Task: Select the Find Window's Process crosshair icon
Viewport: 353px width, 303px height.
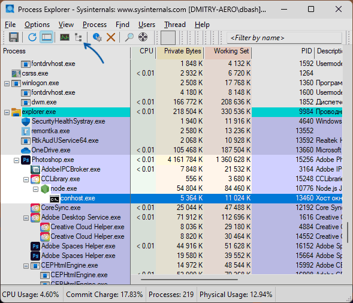Action: coord(143,37)
